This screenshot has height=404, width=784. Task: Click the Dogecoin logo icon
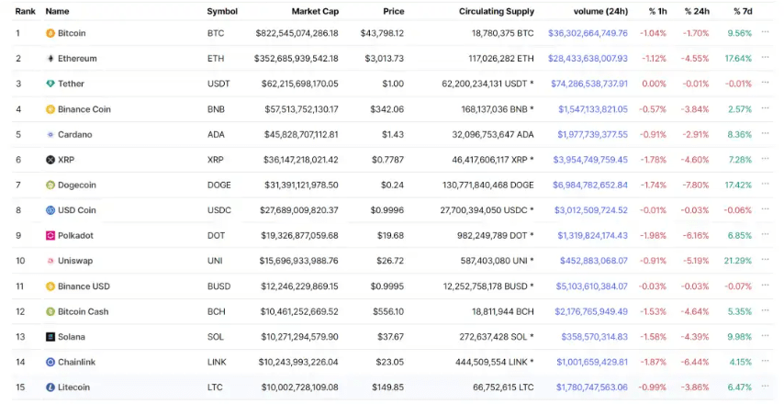point(50,185)
